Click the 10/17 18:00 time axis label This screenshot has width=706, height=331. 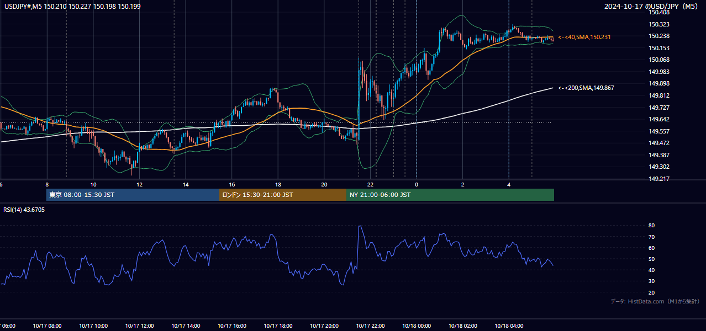tap(278, 326)
